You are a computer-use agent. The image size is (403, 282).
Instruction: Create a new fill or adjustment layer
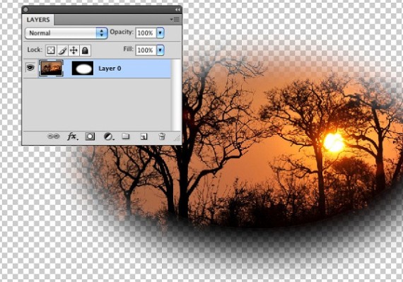pos(108,136)
